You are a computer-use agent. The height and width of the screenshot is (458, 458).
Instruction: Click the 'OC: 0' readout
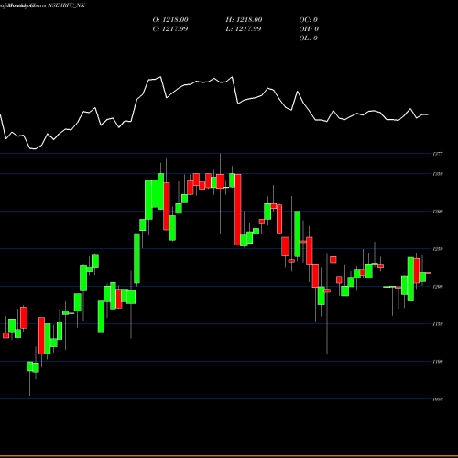coord(309,20)
